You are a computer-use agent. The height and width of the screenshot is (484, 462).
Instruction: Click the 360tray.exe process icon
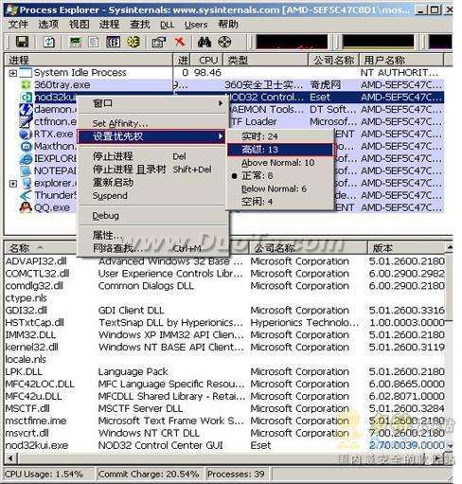click(x=26, y=84)
